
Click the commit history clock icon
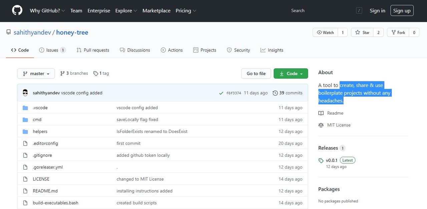tap(275, 93)
